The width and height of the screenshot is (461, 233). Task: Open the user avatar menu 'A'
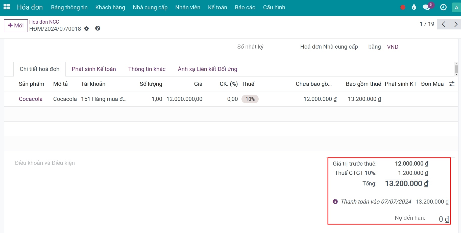[x=456, y=8]
